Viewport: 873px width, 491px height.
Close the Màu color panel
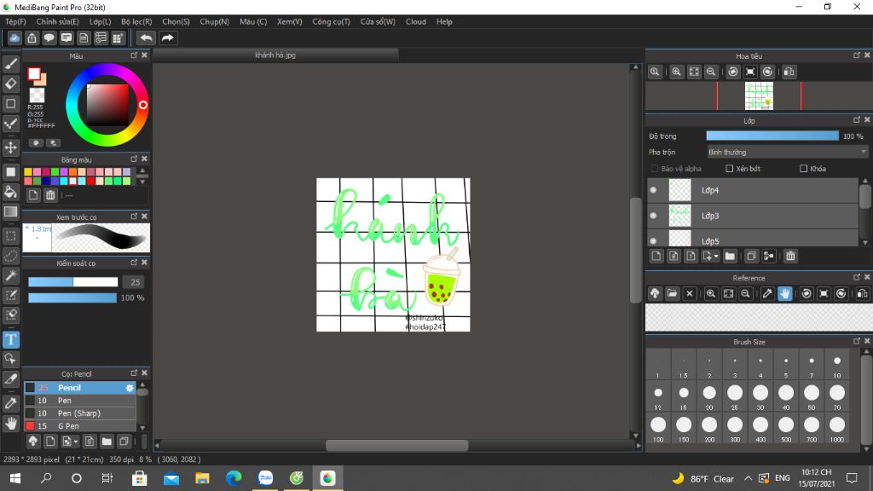(145, 55)
